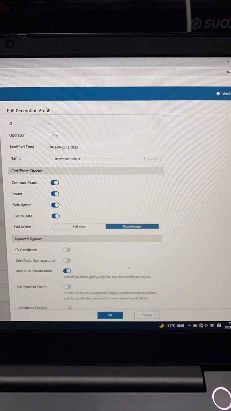231x411 pixels.
Task: Enable the On Protocol Errors bypass
Action: [x=67, y=287]
